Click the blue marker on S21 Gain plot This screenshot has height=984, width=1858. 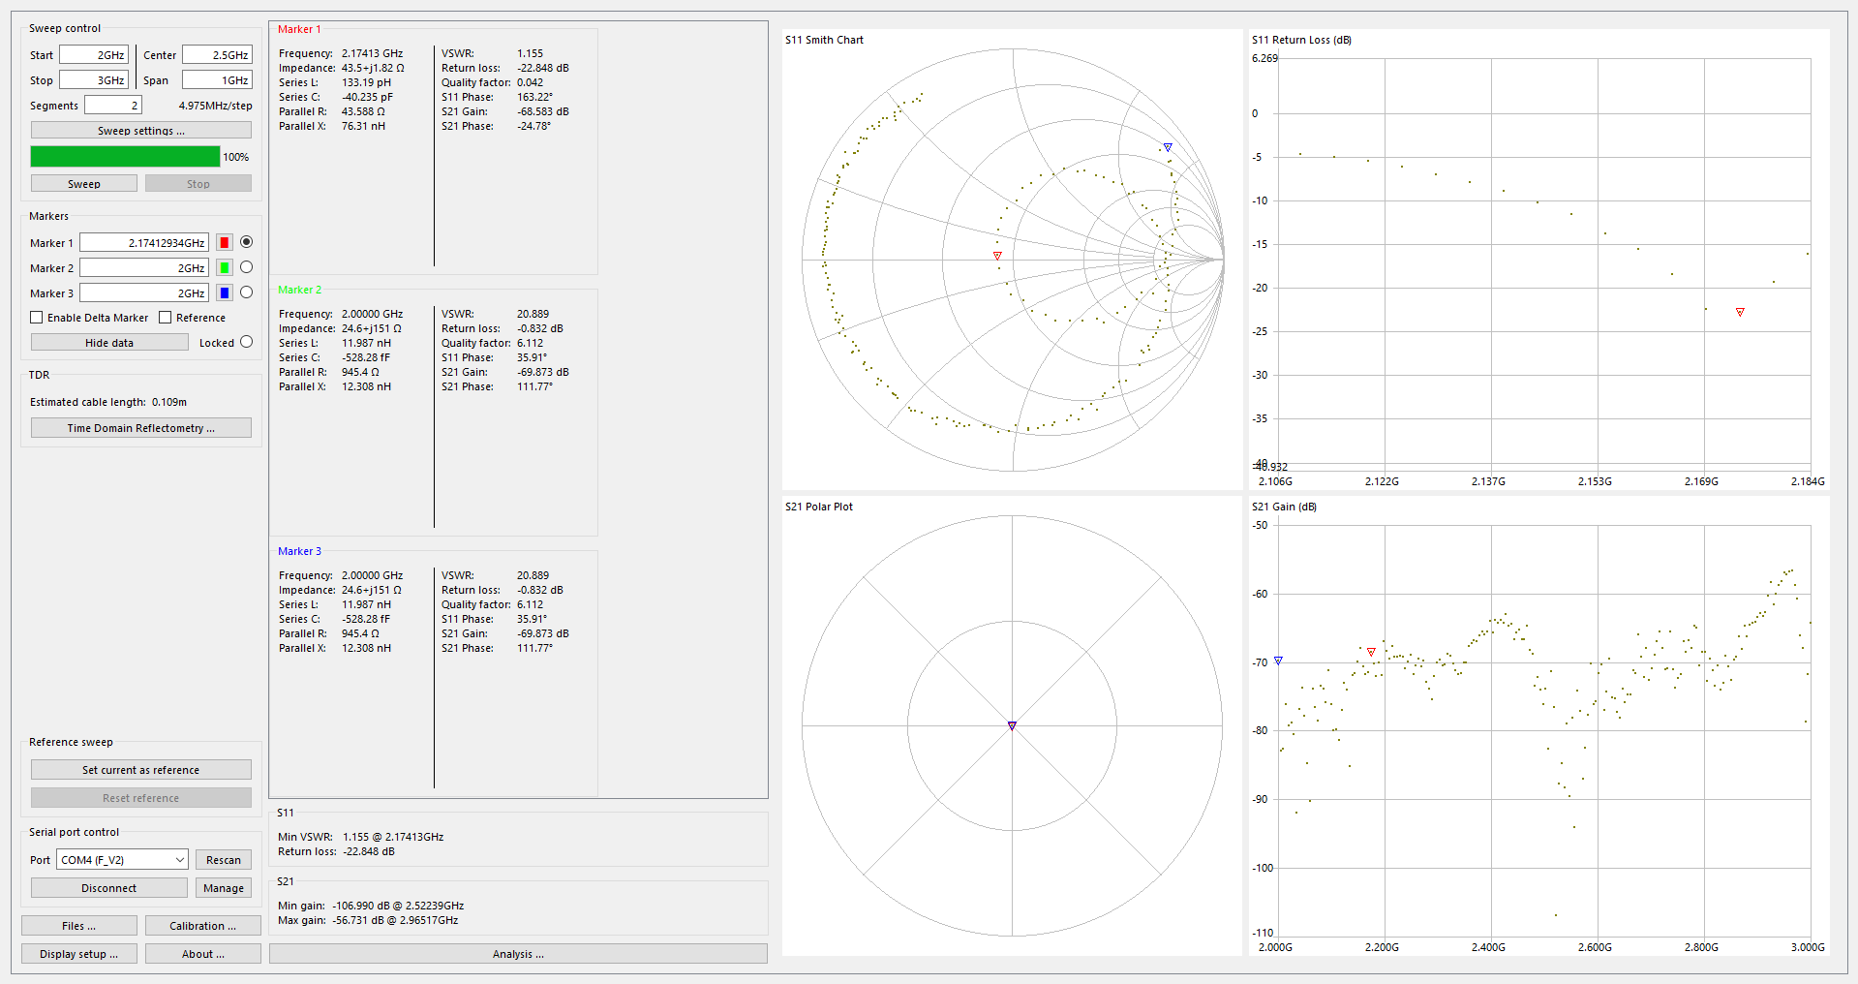pyautogui.click(x=1278, y=661)
